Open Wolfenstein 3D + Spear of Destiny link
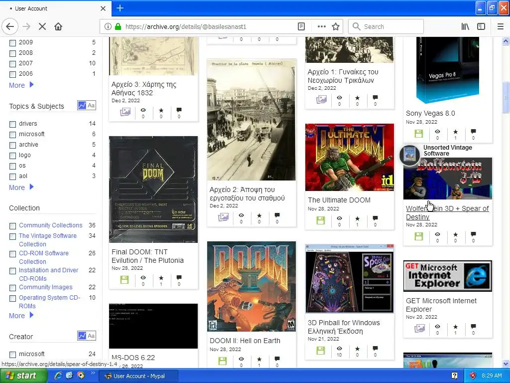 click(447, 212)
